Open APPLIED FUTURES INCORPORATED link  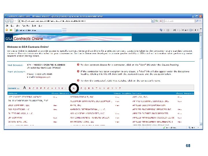tap(151, 114)
